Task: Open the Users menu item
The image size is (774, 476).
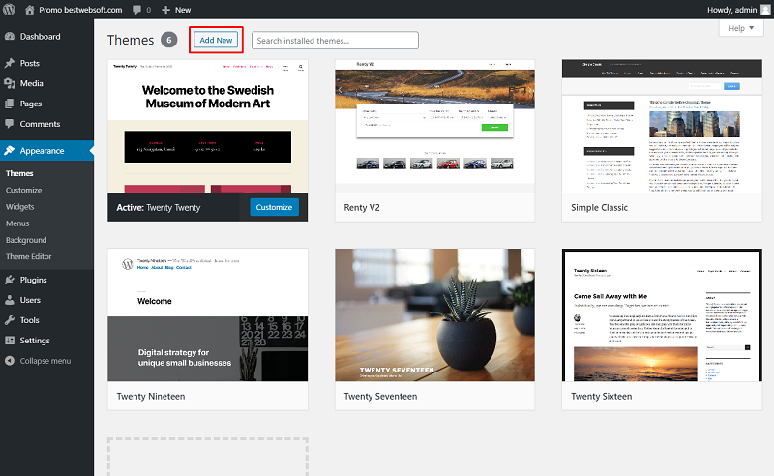Action: point(30,300)
